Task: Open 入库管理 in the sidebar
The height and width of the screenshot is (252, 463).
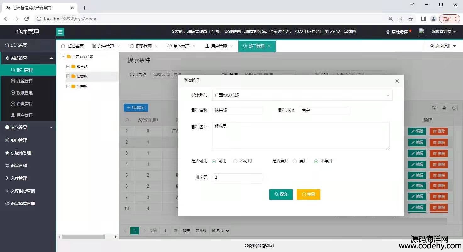Action: [28, 178]
